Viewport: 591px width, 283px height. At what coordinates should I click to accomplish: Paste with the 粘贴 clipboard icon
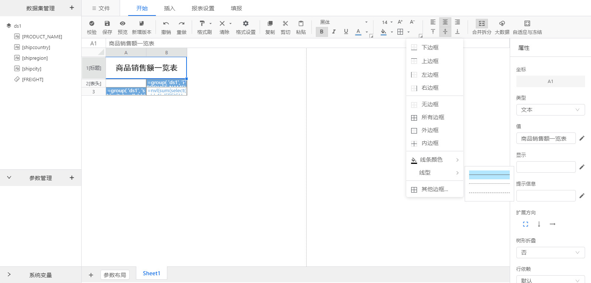[x=301, y=23]
